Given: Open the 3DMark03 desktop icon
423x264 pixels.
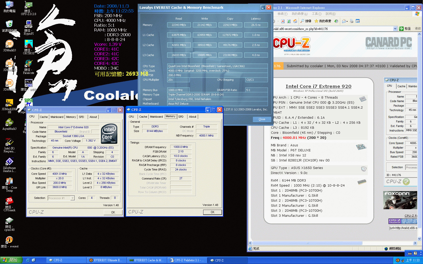Looking at the screenshot, I should [x=9, y=46].
